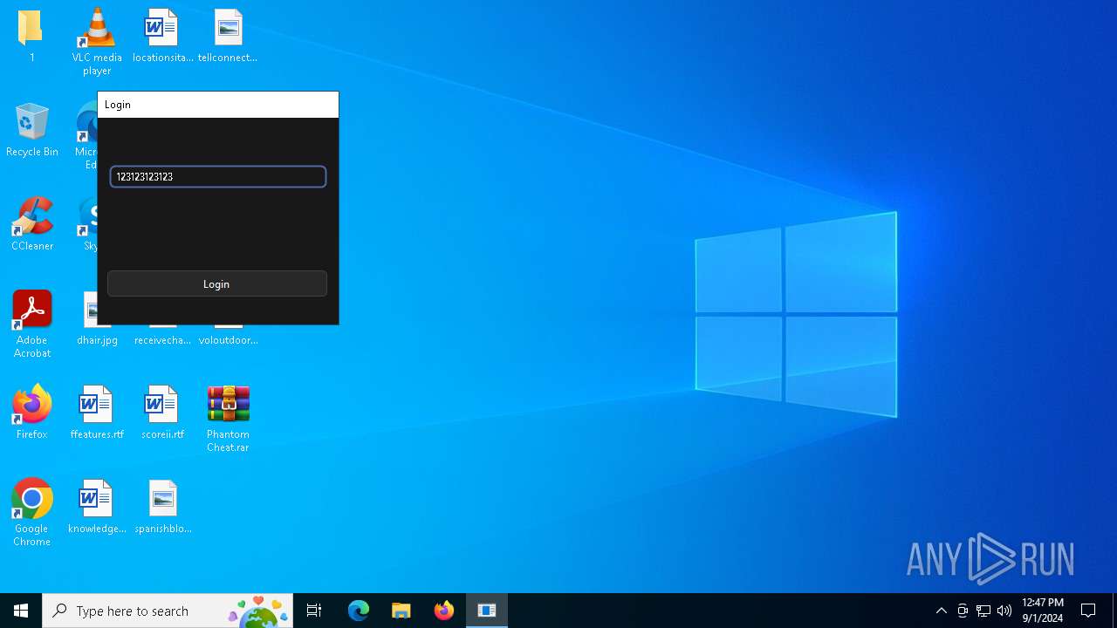Image resolution: width=1117 pixels, height=628 pixels.
Task: Focus the field containing 123123123123
Action: [218, 176]
